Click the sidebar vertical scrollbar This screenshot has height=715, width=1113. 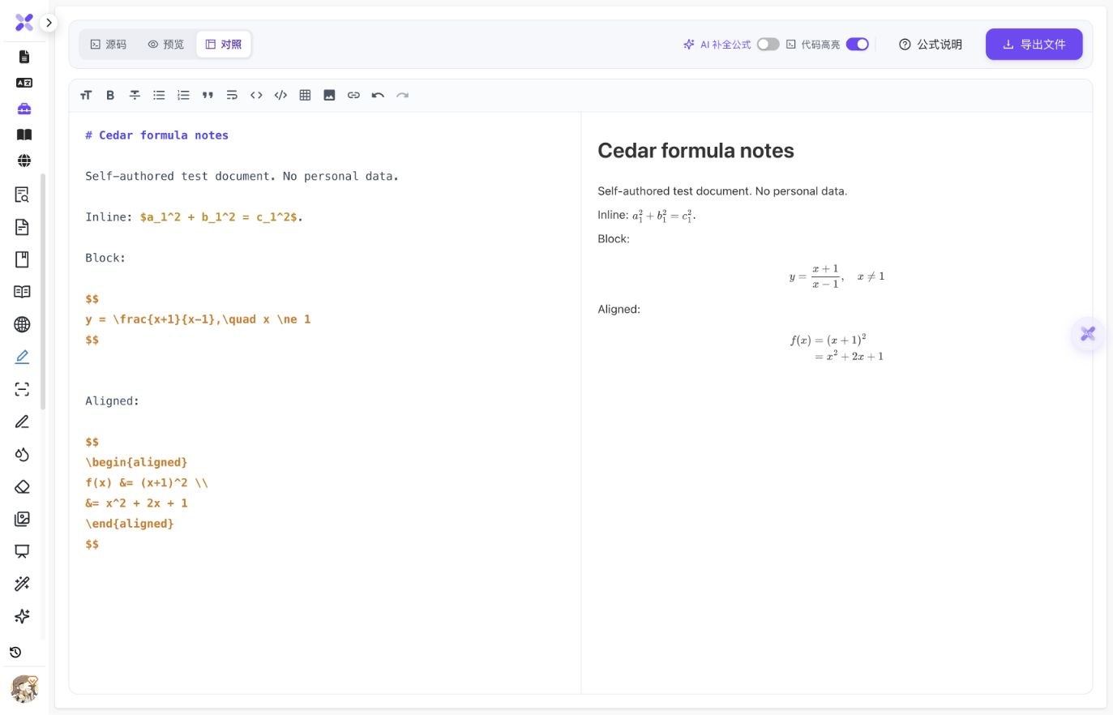tap(43, 292)
